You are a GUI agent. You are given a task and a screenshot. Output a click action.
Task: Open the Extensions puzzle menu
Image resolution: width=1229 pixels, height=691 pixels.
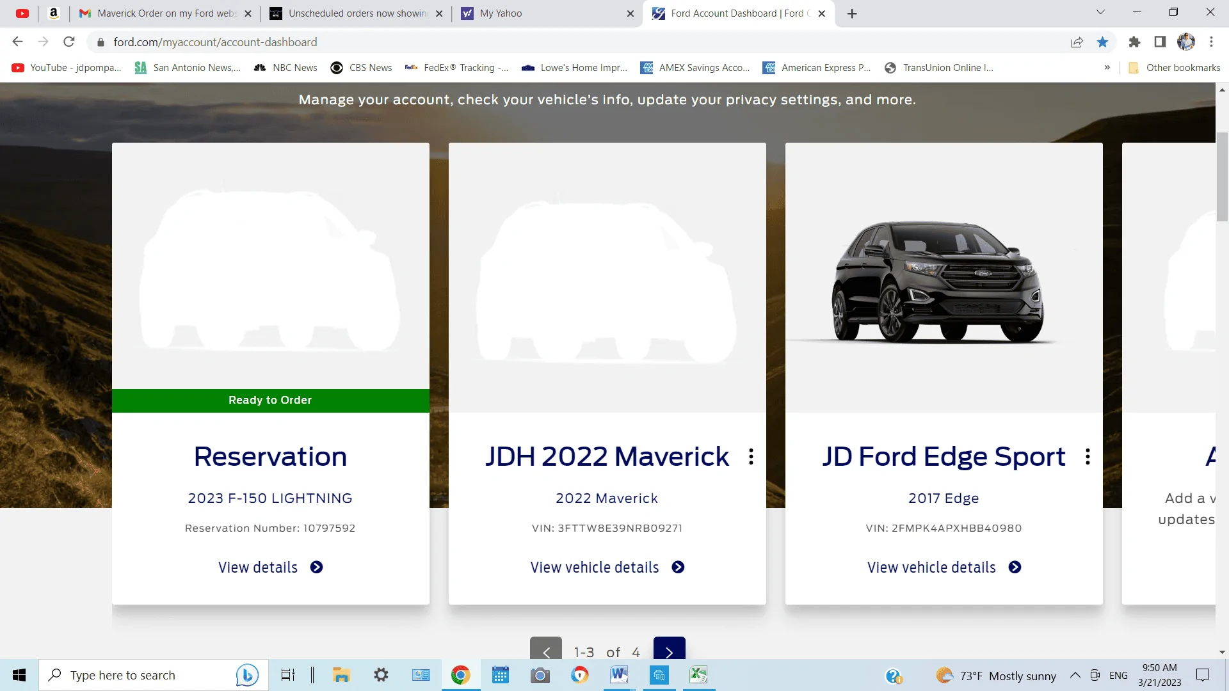[1134, 42]
